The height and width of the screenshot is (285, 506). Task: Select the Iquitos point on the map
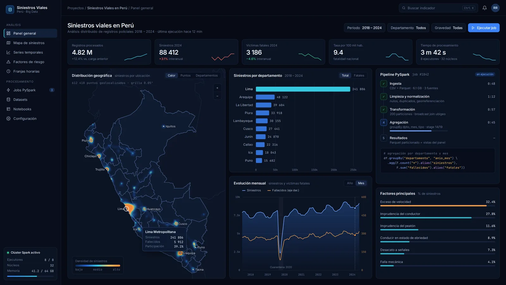click(164, 126)
